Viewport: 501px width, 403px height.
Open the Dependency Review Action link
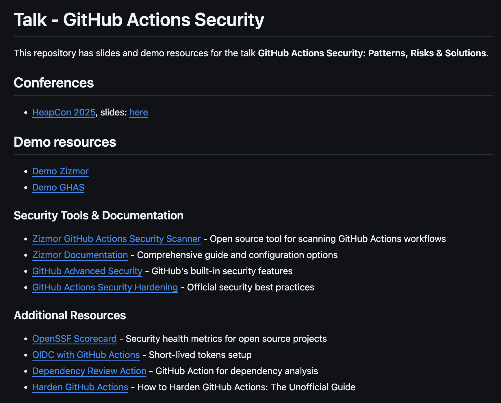[x=89, y=371]
